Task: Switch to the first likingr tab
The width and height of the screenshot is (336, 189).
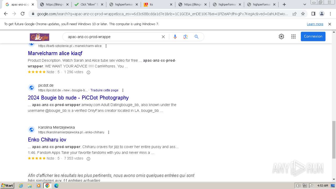Action: pyautogui.click(x=55, y=4)
